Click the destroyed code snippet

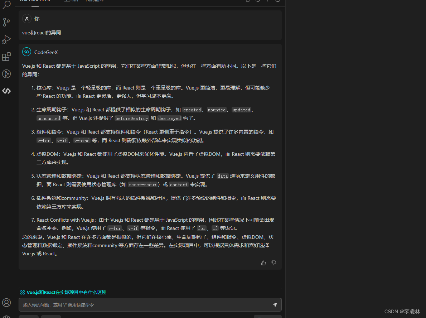point(170,119)
